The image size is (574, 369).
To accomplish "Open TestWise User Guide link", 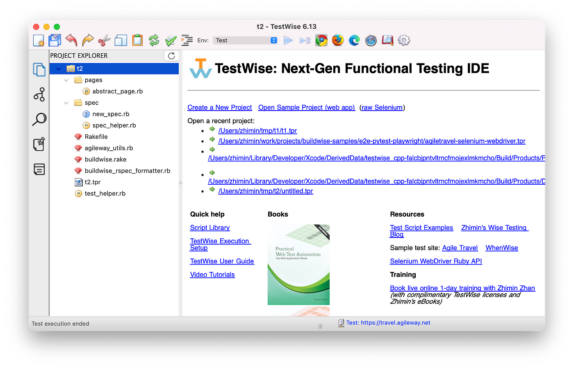I will [x=222, y=261].
